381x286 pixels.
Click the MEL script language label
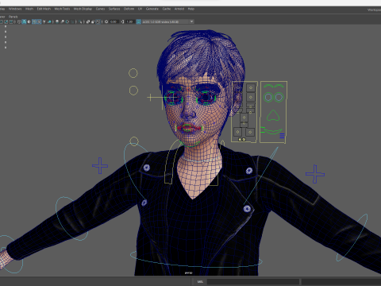click(200, 282)
